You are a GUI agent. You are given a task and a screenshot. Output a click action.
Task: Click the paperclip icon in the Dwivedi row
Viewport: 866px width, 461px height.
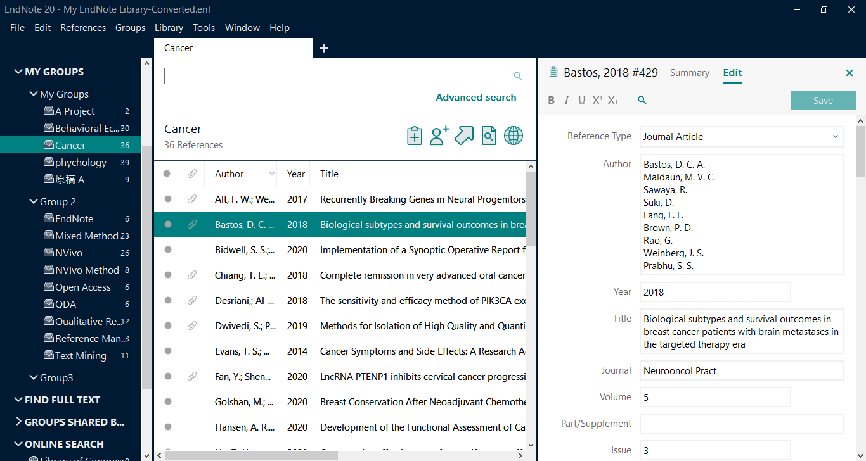192,325
